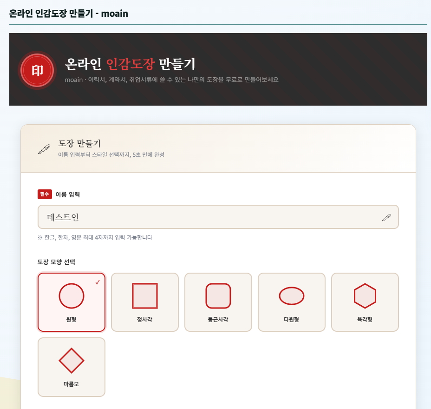Viewport: 431px width, 409px height.
Task: Click the red 印 seal logo
Action: (x=37, y=70)
